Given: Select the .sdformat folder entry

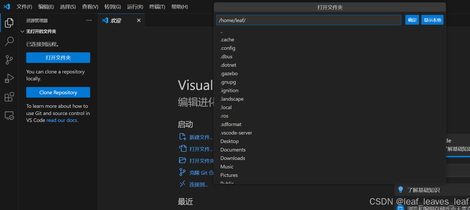Looking at the screenshot, I should 330,124.
